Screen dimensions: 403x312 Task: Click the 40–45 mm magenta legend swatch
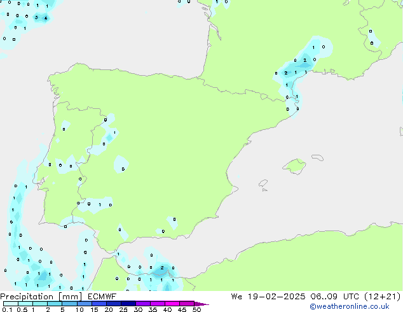172,304
